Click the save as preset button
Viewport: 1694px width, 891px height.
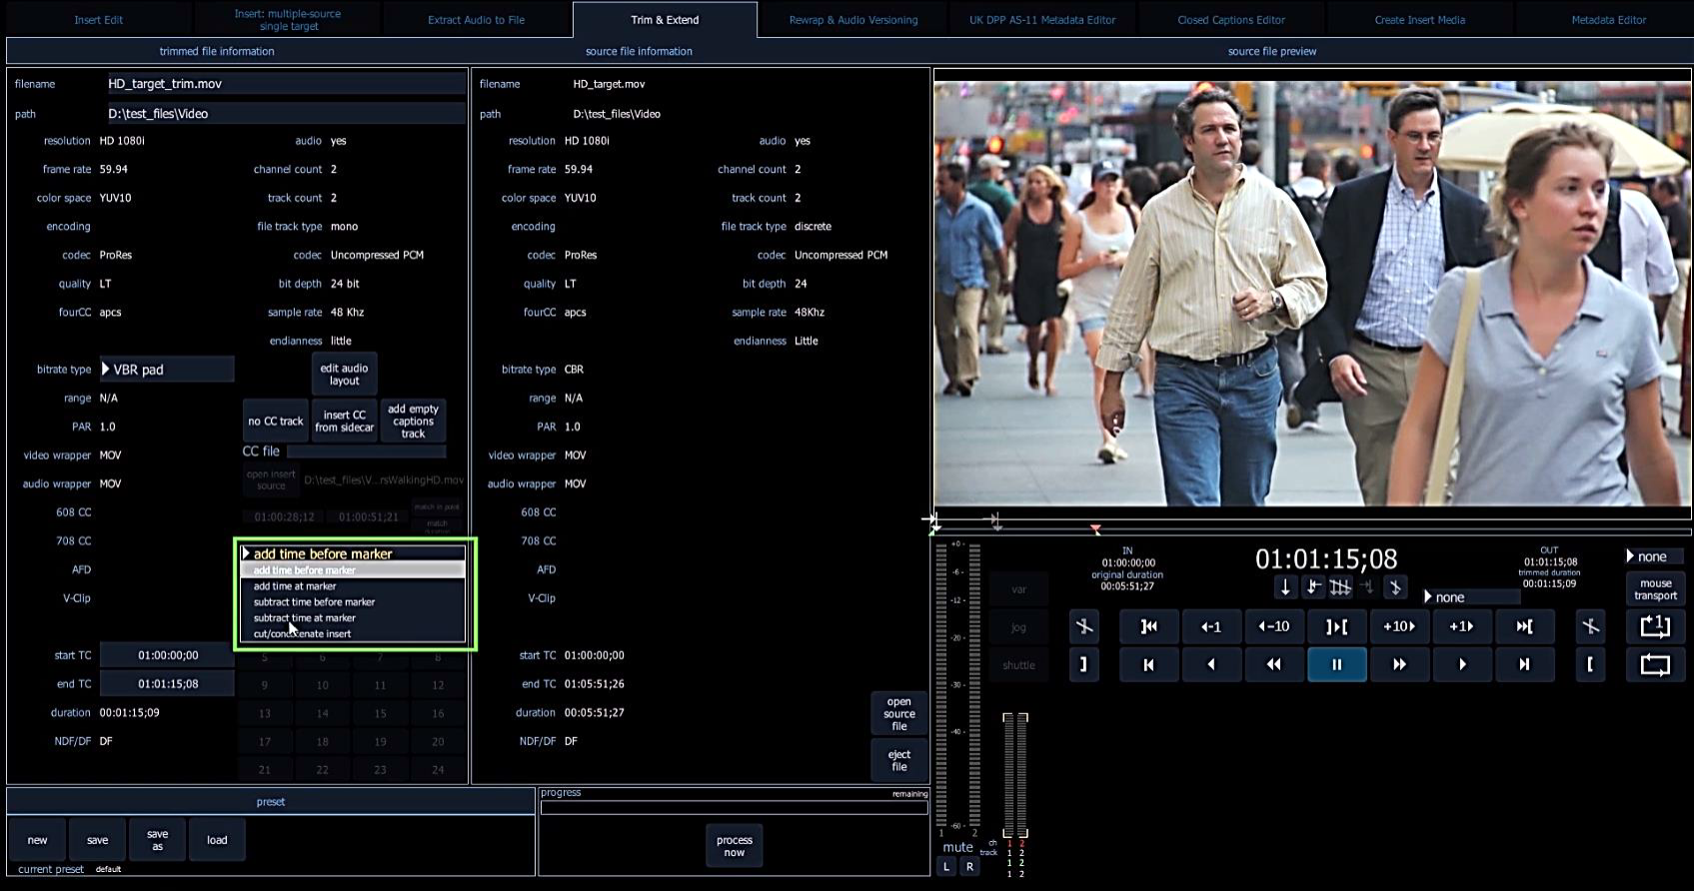(x=158, y=840)
